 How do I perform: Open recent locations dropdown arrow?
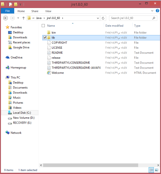[x=18, y=18]
